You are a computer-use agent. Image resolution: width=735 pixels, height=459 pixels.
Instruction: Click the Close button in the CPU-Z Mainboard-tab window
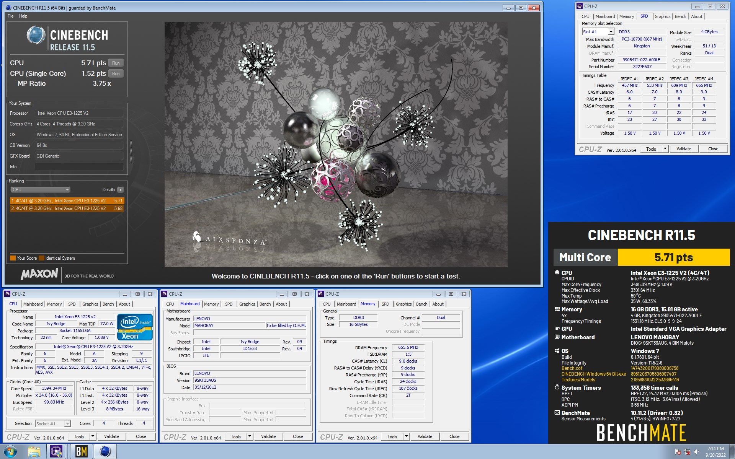298,436
